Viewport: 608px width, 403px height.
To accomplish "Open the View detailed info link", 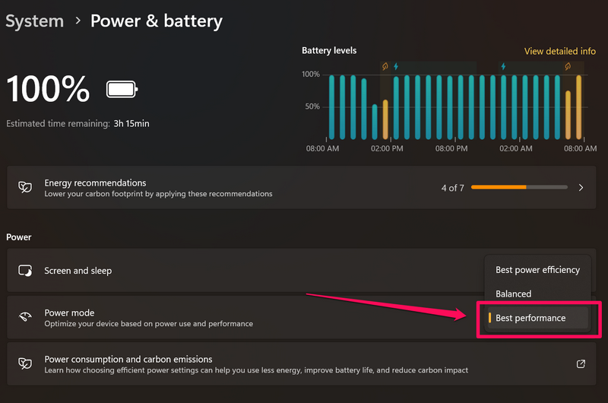I will (559, 52).
